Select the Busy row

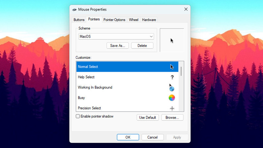pos(127,98)
